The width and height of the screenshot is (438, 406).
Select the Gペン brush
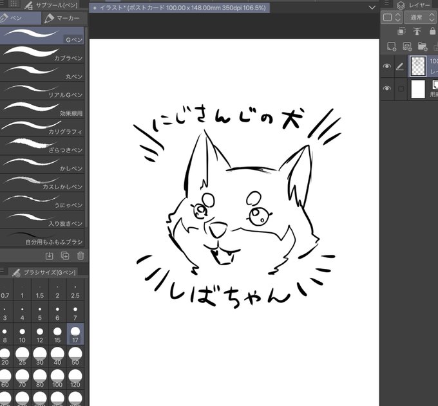pyautogui.click(x=42, y=35)
